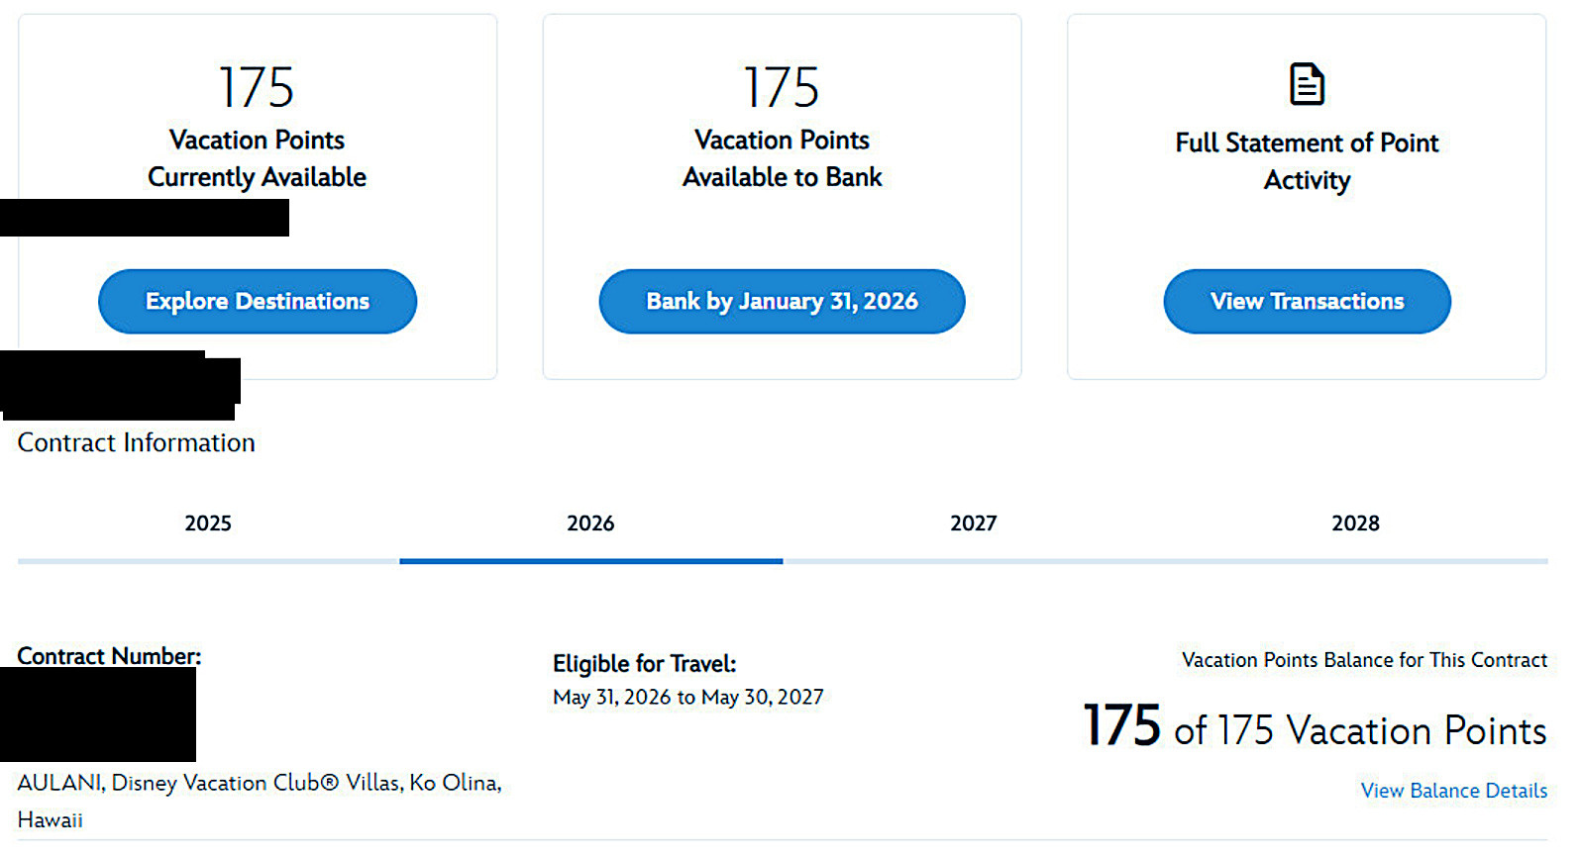Click the 175 of 175 Vacation Points balance
Screen dimensions: 1581x857
pyautogui.click(x=1315, y=727)
